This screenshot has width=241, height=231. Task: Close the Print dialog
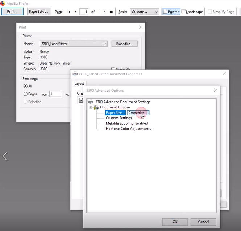point(141,27)
